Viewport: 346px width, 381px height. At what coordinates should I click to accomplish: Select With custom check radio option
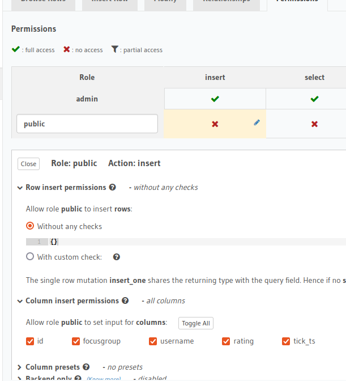point(30,257)
